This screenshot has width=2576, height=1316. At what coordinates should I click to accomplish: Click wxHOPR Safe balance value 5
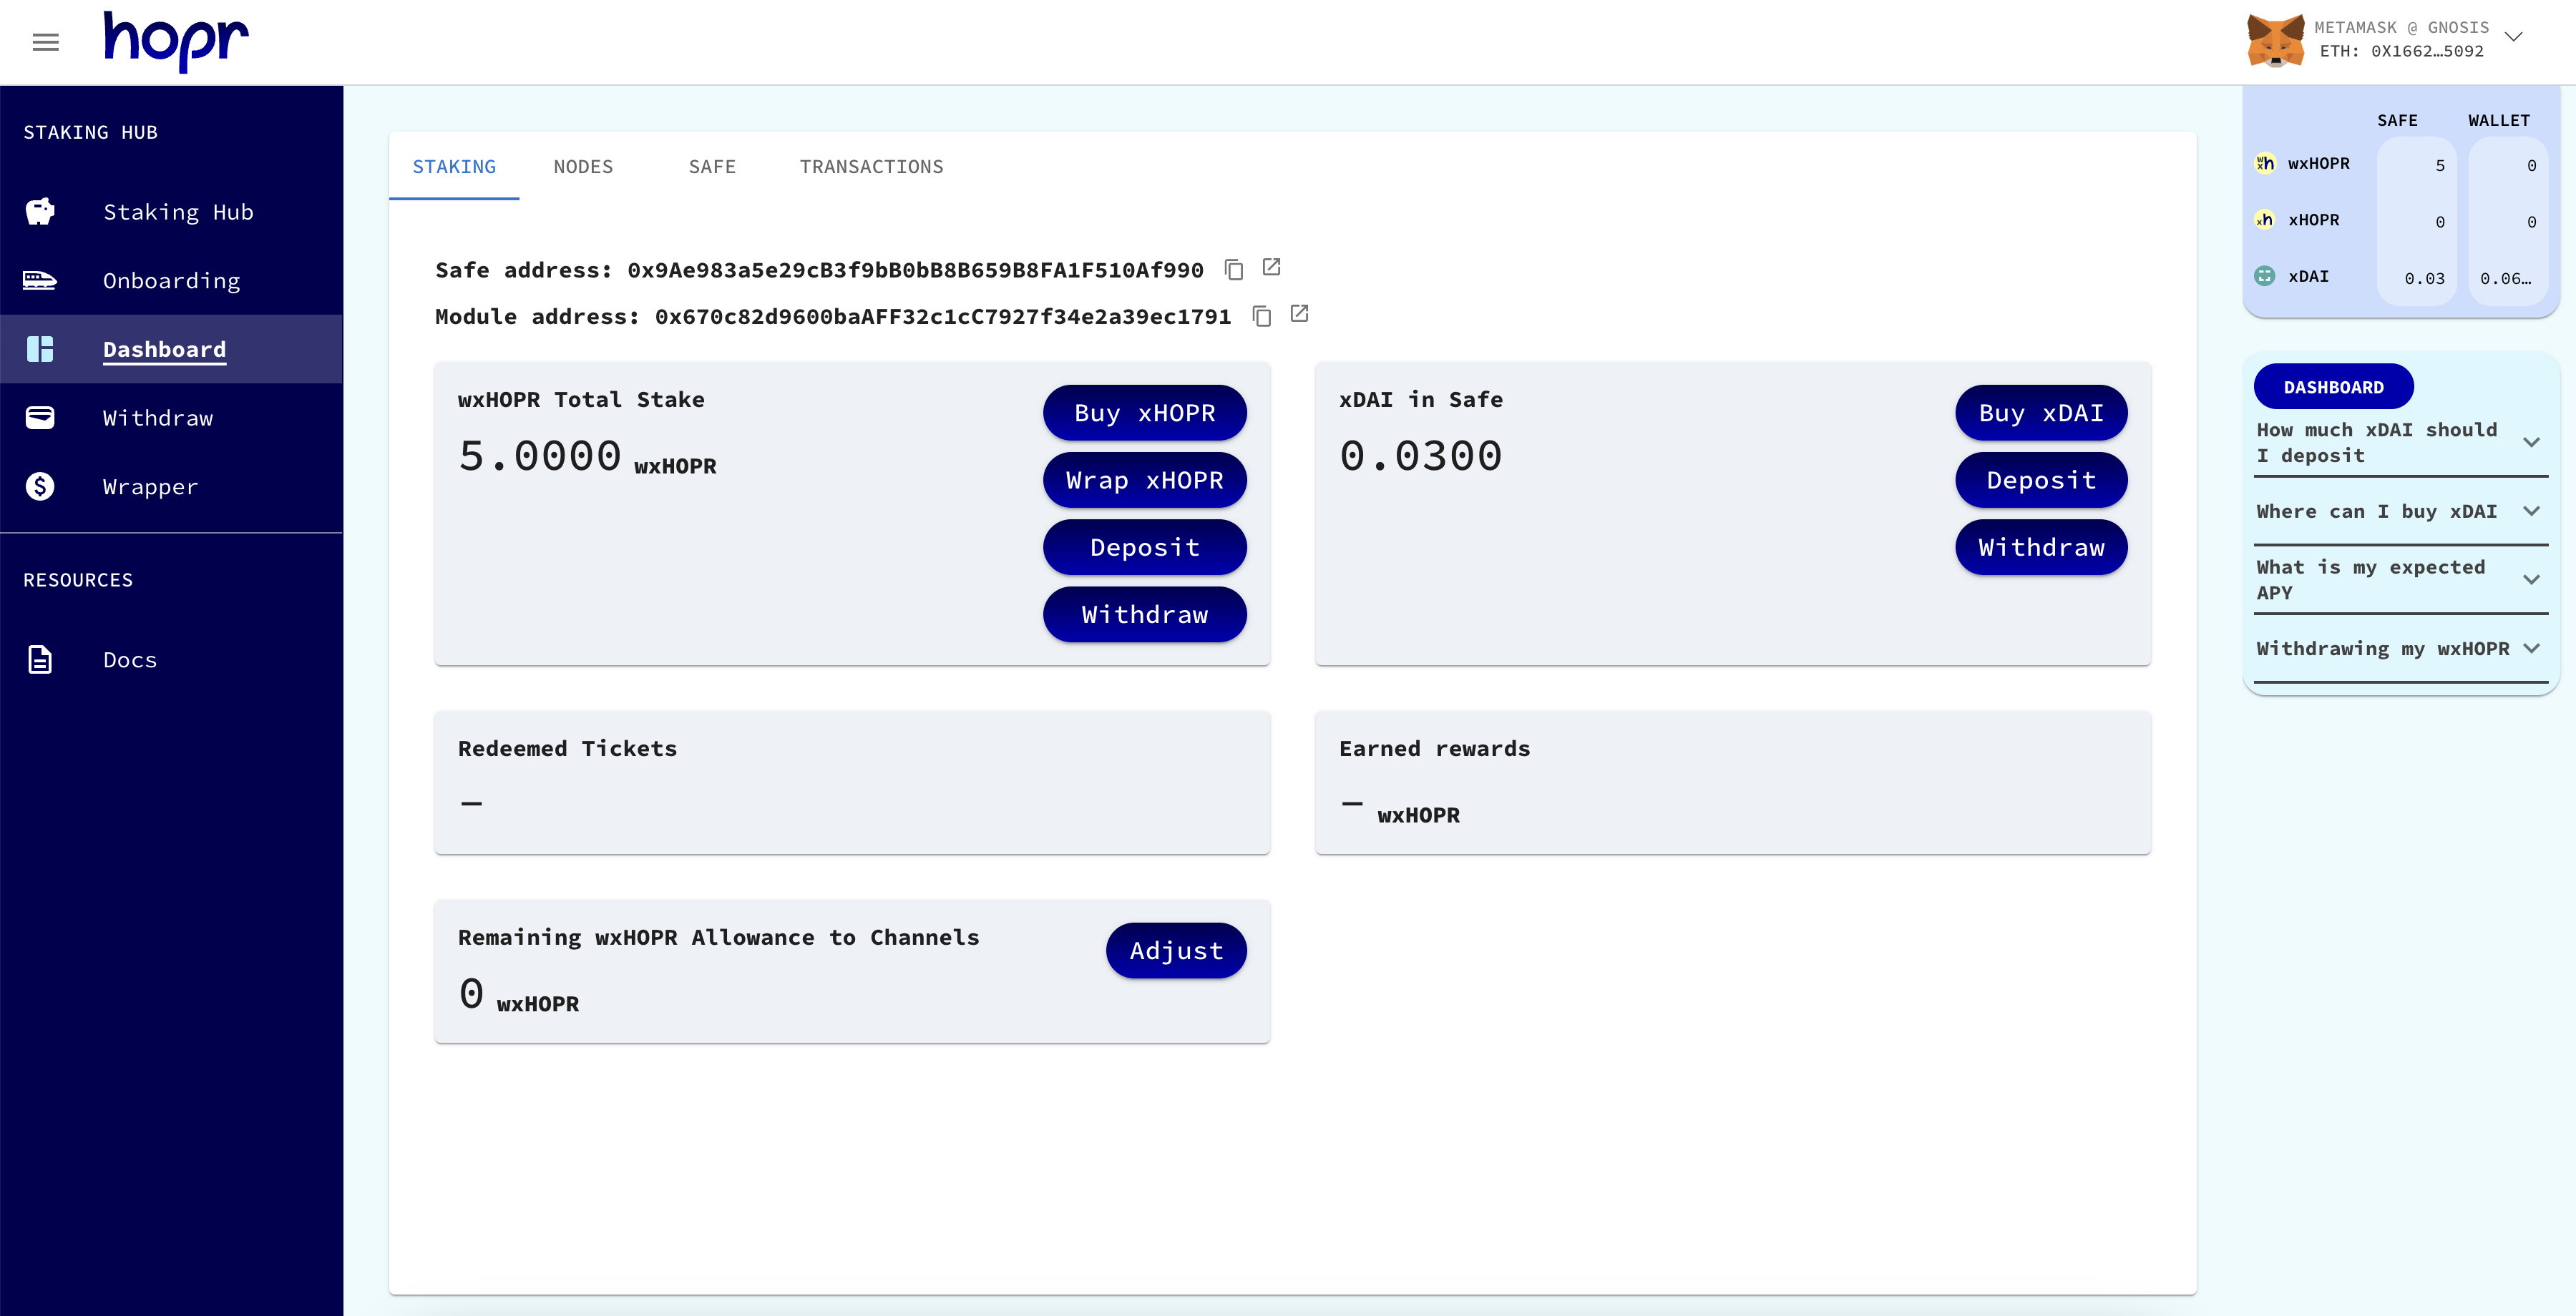[2439, 165]
